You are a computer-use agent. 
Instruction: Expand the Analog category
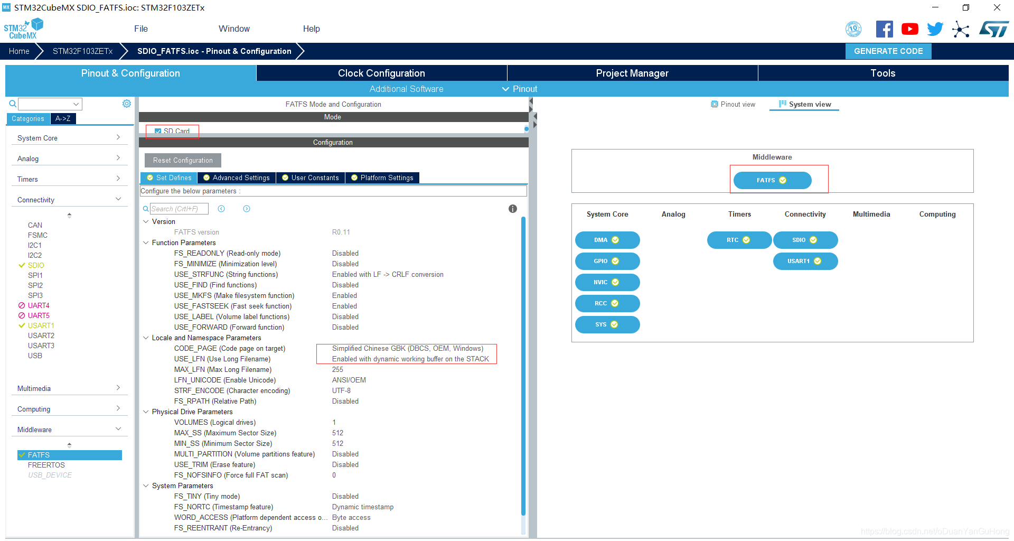pyautogui.click(x=69, y=158)
